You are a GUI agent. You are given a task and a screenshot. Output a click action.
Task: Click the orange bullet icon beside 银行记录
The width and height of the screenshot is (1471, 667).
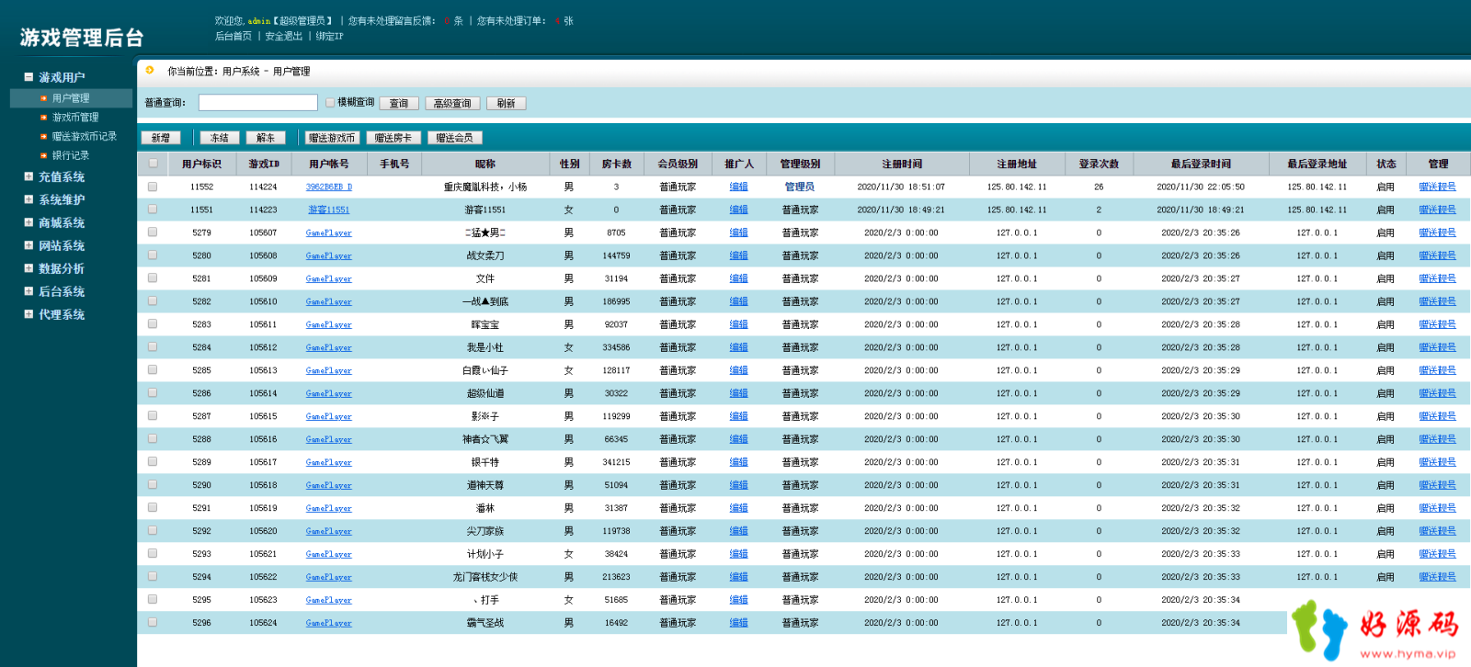point(43,156)
